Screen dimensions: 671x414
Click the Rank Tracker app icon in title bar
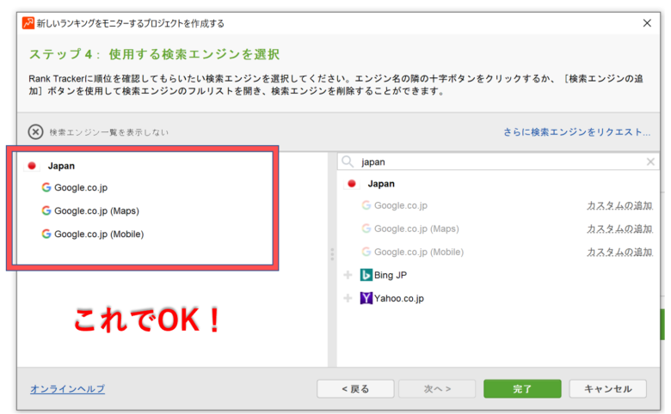pos(28,22)
